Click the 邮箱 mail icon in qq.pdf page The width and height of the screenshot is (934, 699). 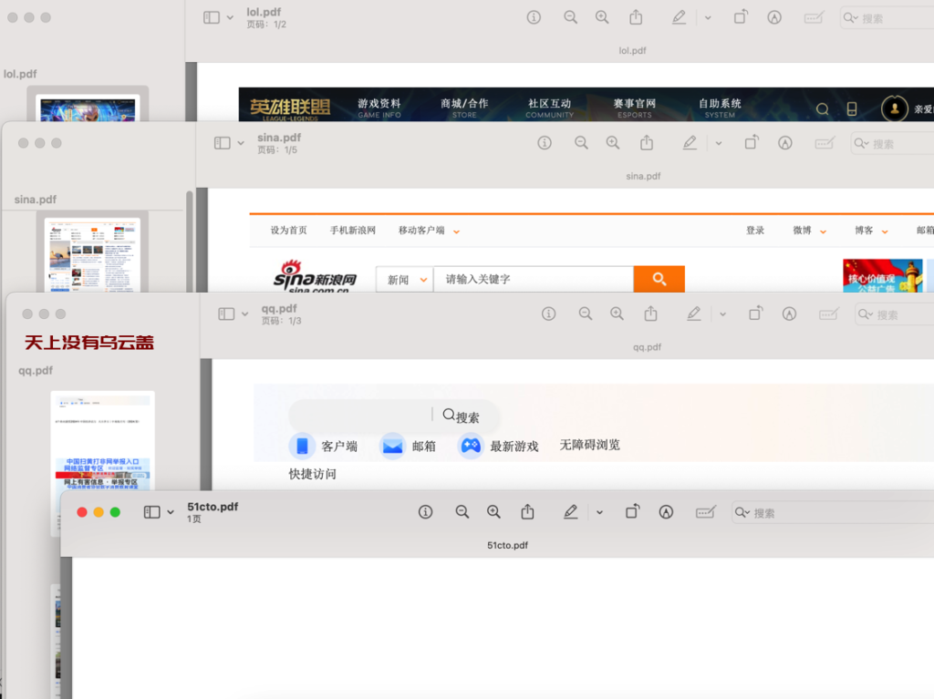tap(392, 446)
